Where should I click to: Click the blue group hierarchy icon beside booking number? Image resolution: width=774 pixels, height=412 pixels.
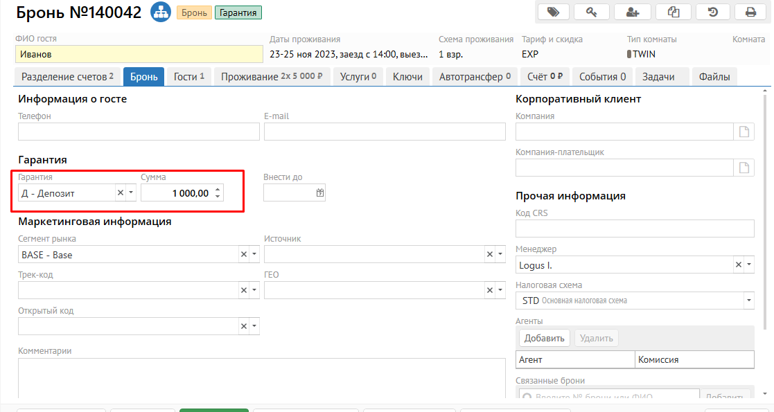[x=161, y=12]
